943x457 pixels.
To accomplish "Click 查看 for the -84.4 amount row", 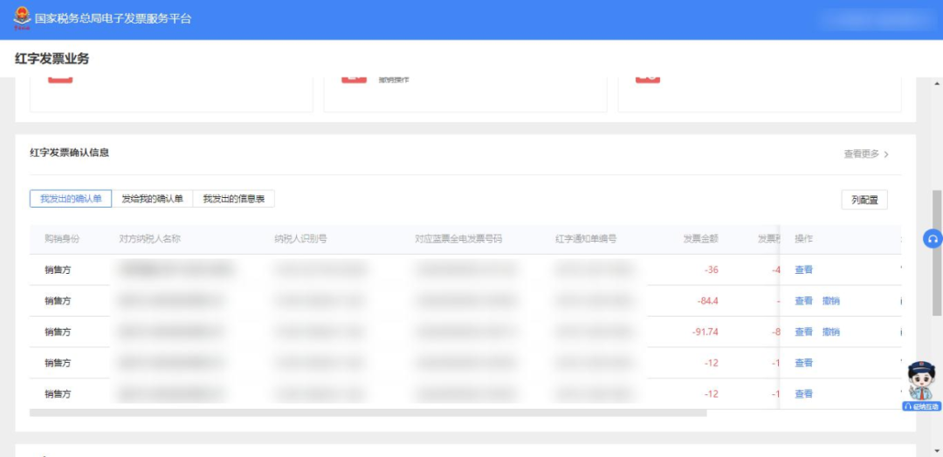I will point(803,301).
